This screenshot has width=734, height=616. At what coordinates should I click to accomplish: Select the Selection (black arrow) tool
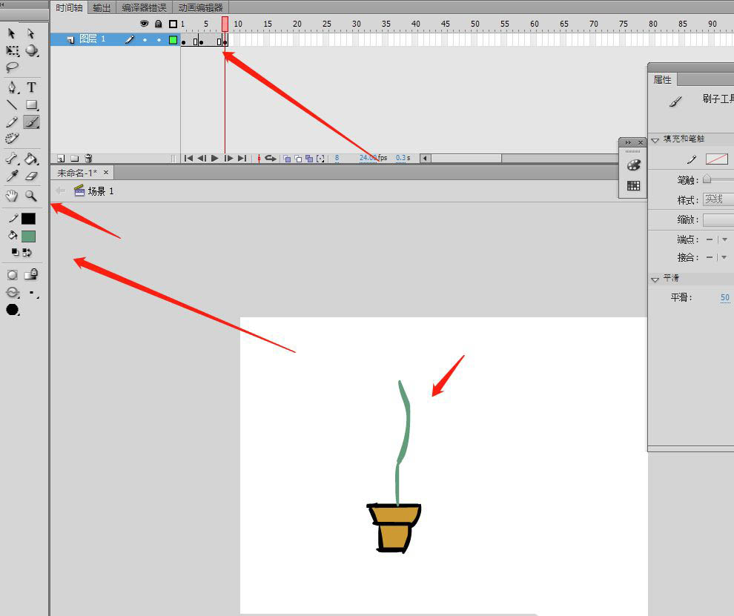12,33
